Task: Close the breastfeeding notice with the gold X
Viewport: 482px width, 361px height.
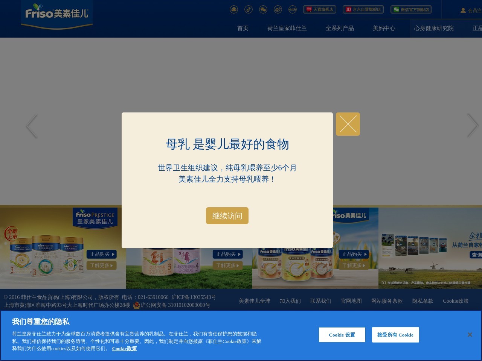Action: tap(348, 124)
